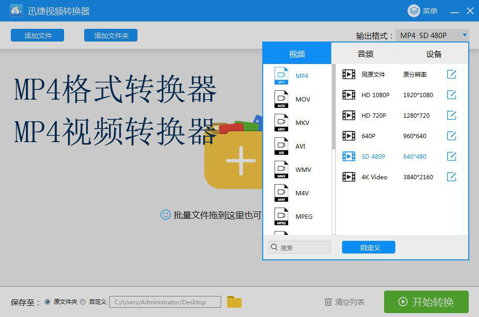Choose resolution 960*640
The height and width of the screenshot is (317, 479).
(x=414, y=136)
